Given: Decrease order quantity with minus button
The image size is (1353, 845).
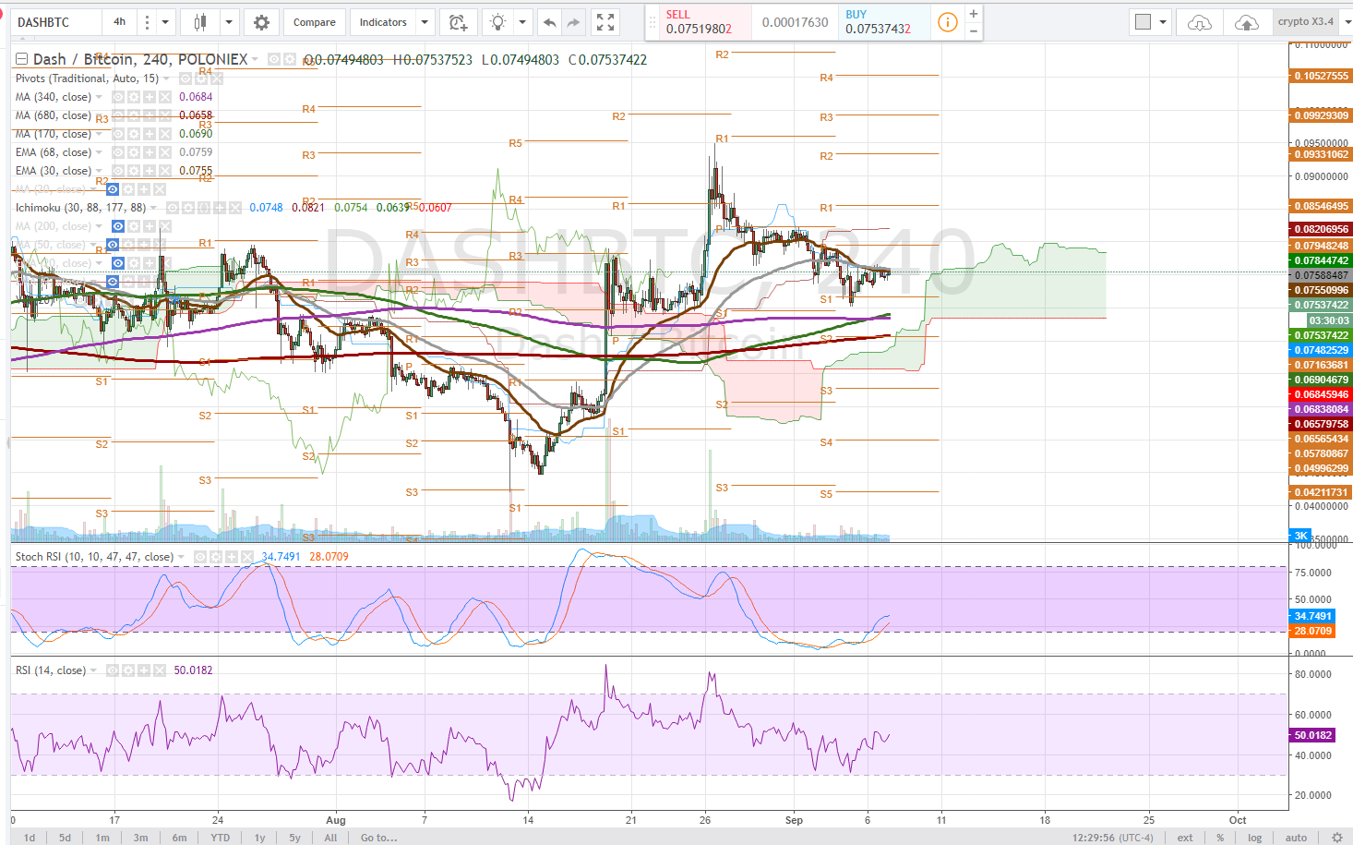Looking at the screenshot, I should click(x=974, y=30).
